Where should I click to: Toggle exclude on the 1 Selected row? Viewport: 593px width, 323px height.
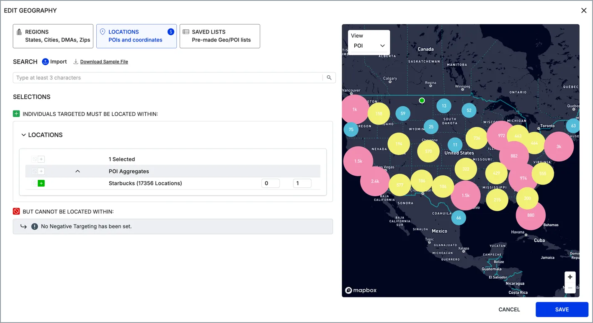(x=35, y=159)
